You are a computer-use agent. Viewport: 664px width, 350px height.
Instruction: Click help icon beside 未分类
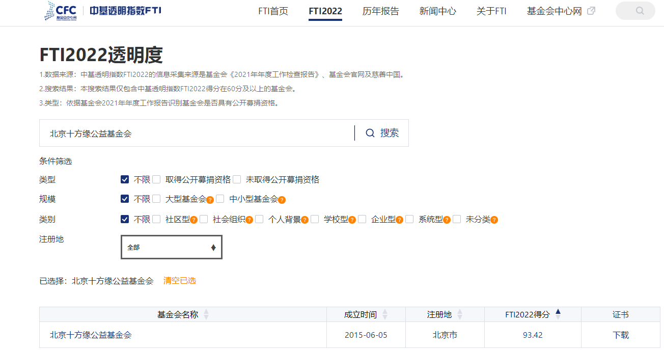tap(494, 220)
